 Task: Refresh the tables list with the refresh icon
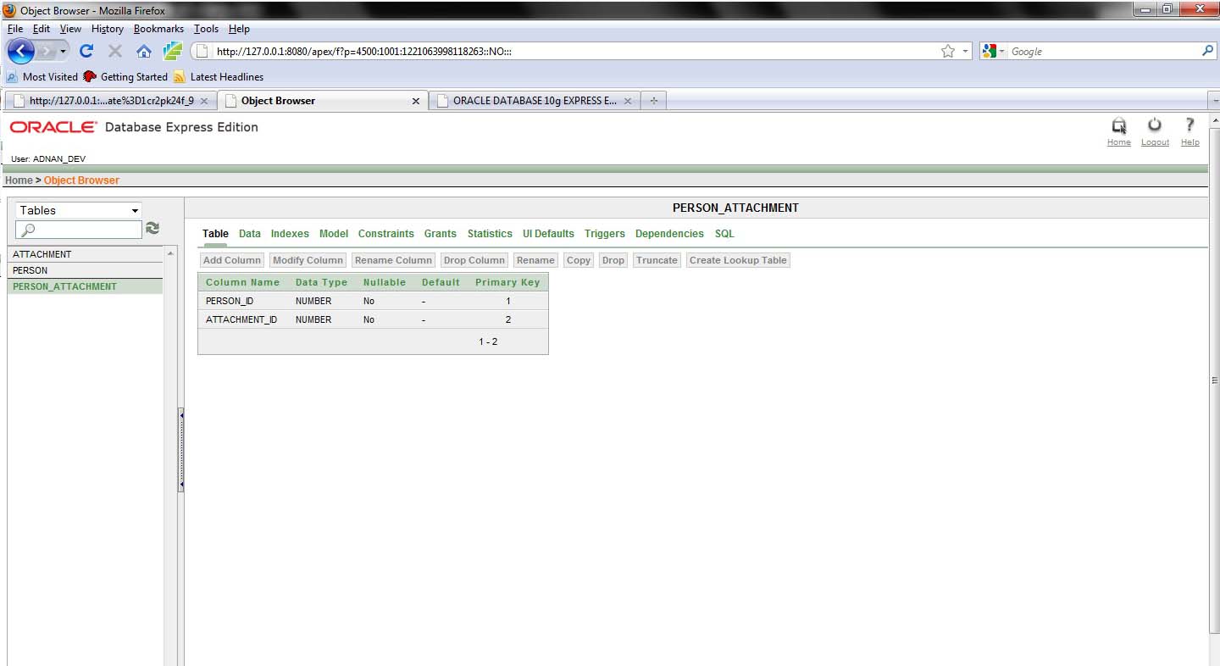[x=152, y=227]
